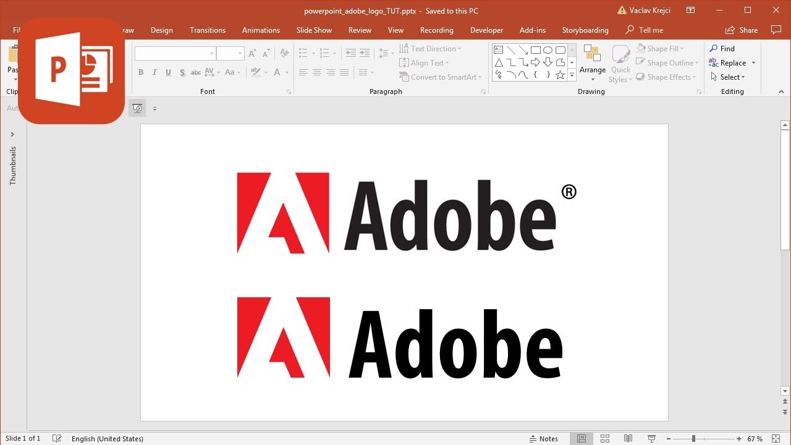Fit slide to current window

point(776,439)
